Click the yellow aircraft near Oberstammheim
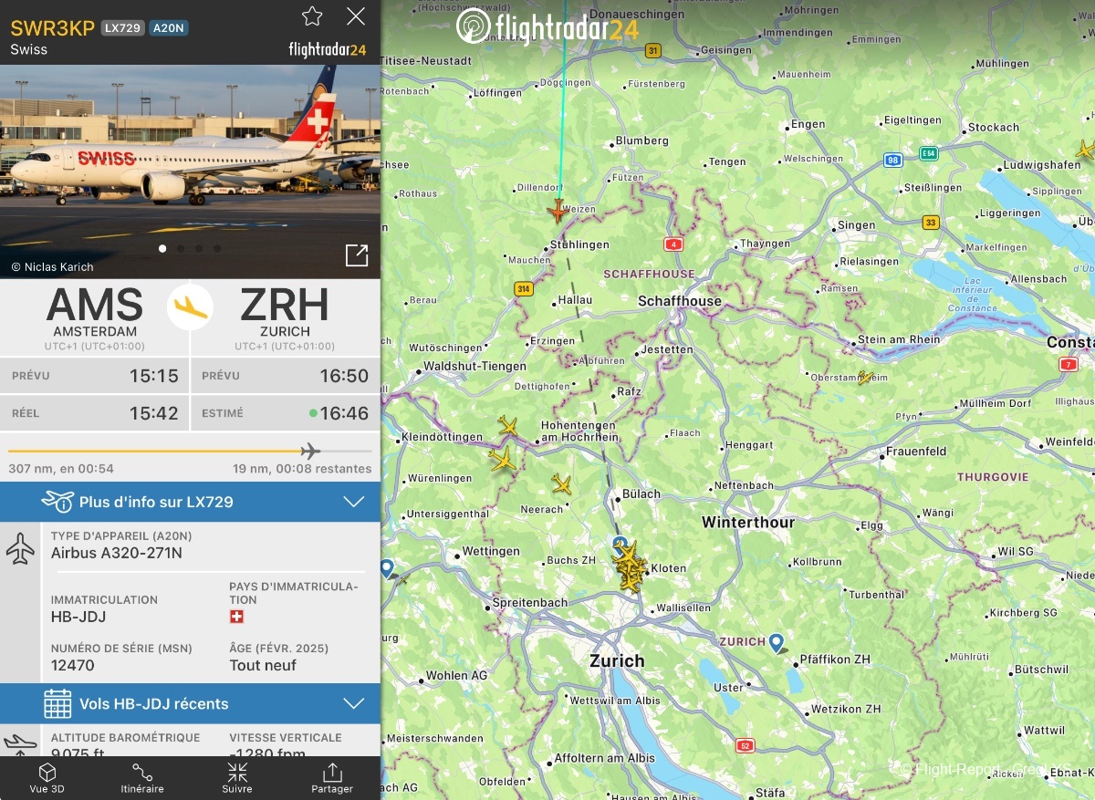1095x800 pixels. [x=865, y=377]
